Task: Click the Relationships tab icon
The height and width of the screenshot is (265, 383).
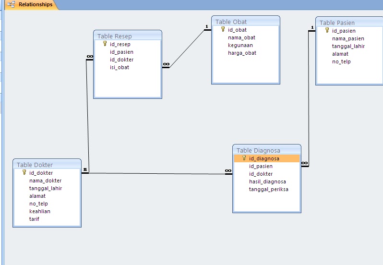Action: [x=11, y=4]
